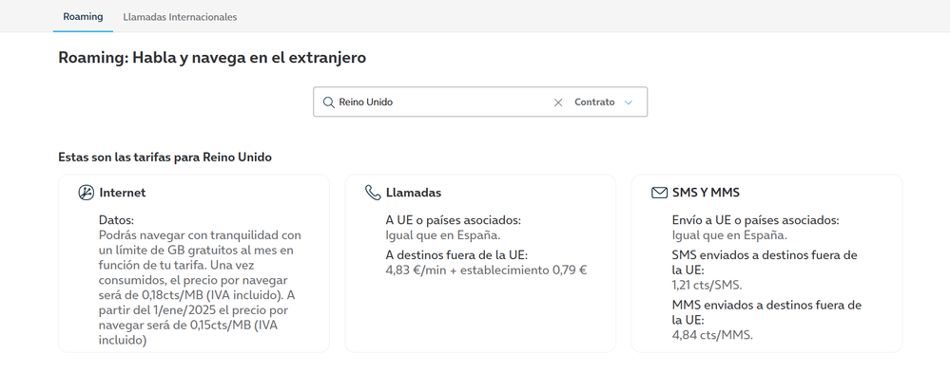Click 'A destinos fuera de la UE:' label
The height and width of the screenshot is (373, 950).
pyautogui.click(x=456, y=255)
